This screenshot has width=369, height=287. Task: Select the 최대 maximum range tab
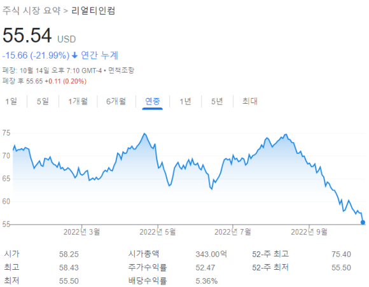tap(250, 101)
